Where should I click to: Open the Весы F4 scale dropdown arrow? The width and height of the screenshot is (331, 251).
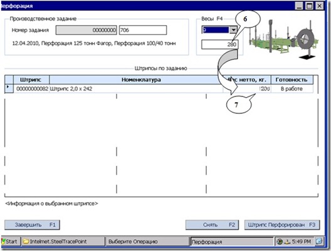click(233, 30)
